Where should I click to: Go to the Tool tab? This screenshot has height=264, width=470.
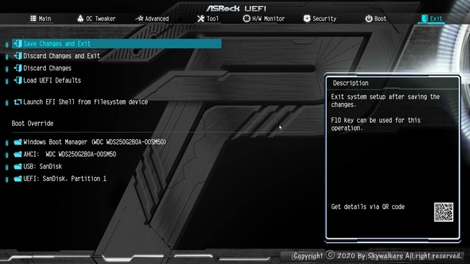pyautogui.click(x=208, y=19)
